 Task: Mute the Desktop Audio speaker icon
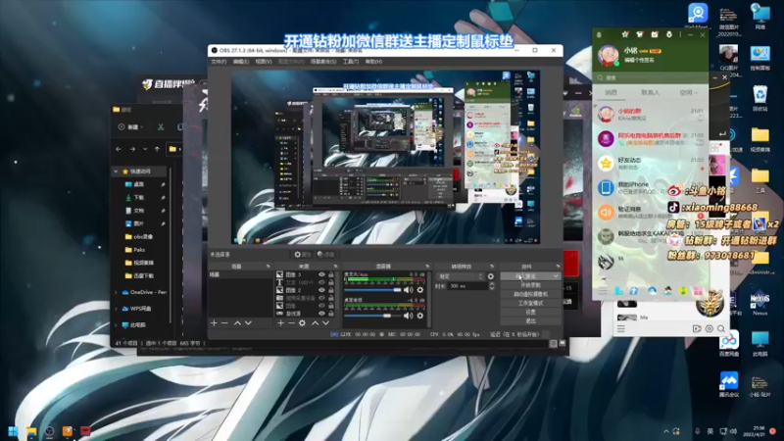pos(409,316)
